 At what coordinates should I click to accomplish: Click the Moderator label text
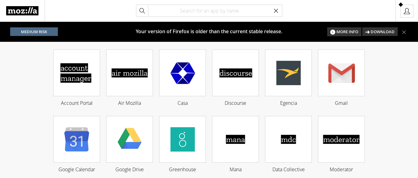[x=341, y=169]
